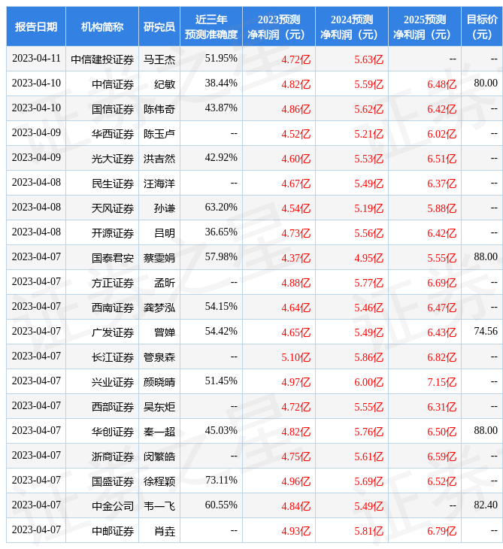Click the 2024预测净利润 column header

(351, 26)
